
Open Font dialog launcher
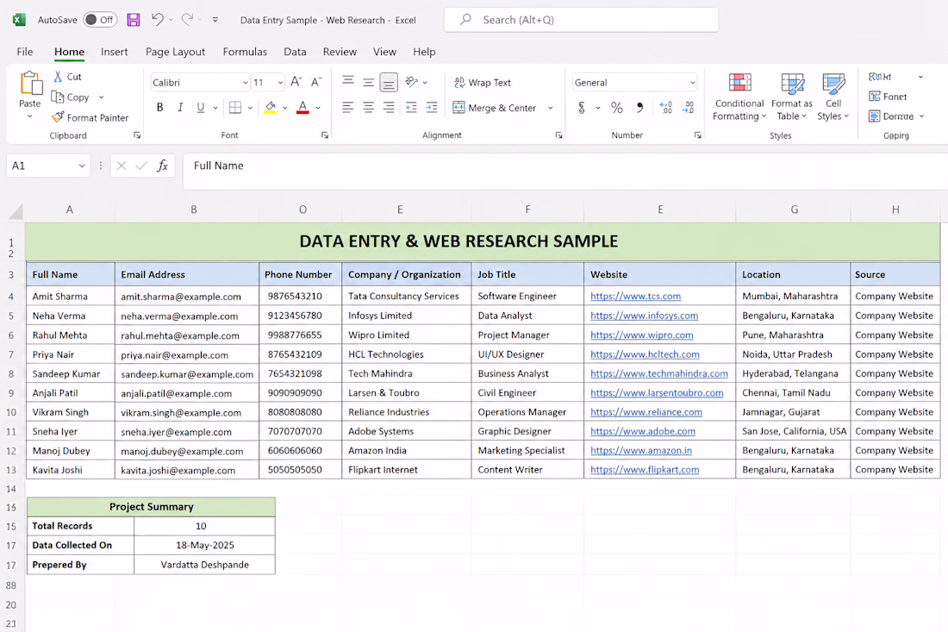coord(325,135)
